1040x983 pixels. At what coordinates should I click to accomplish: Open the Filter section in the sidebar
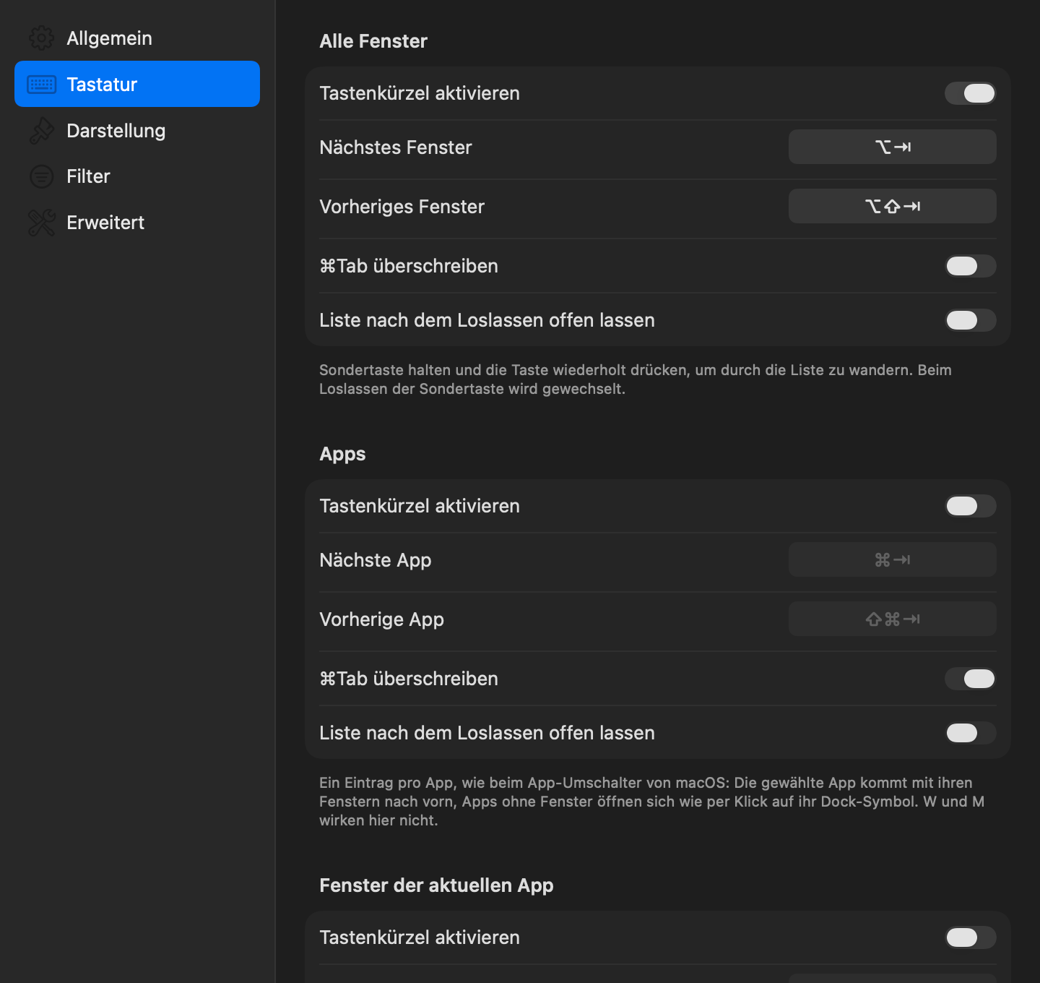pos(137,176)
